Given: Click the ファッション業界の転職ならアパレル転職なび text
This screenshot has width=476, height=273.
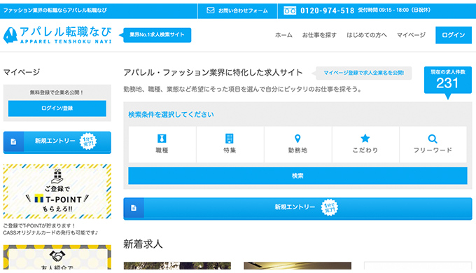Looking at the screenshot, I should point(55,10).
